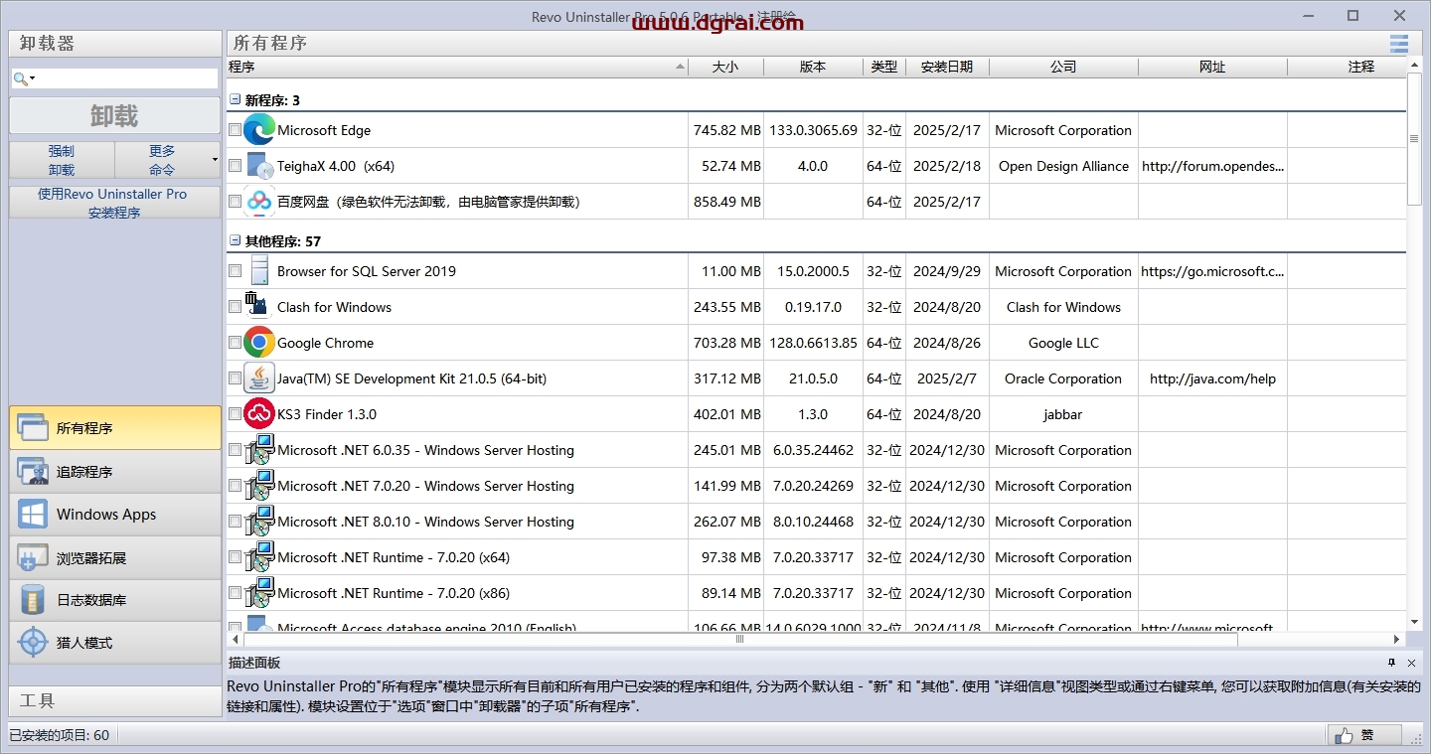Screen dimensions: 1431x754
Task: Click 使用Revo Uninstaller Pro安装程序 button
Action: coord(114,203)
